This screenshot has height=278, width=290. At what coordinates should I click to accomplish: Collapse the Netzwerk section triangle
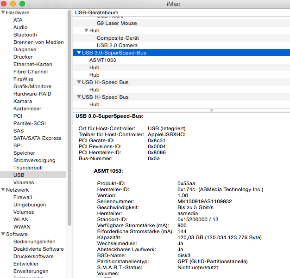pos(3,190)
